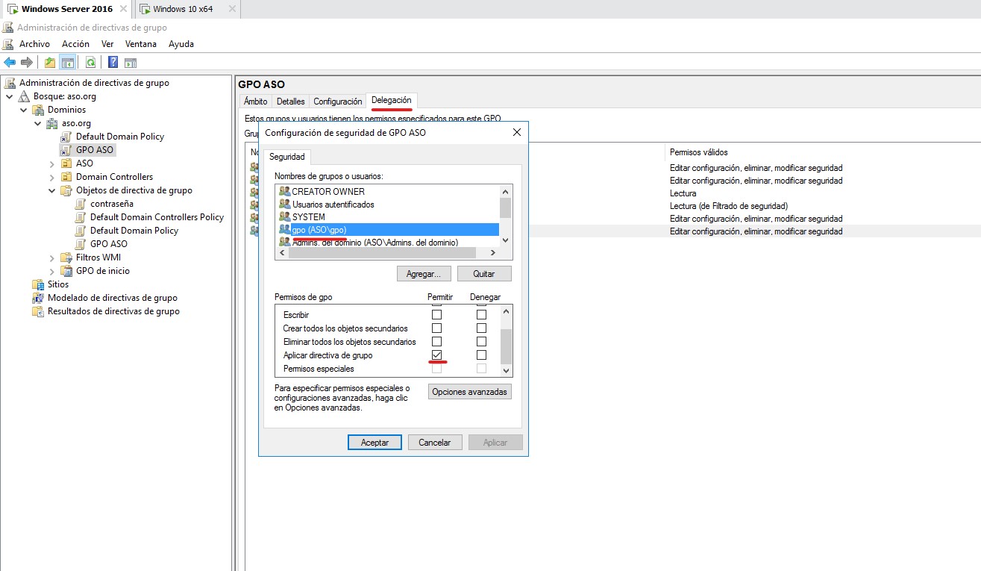Click the Filtros WMI folder icon
The image size is (981, 571).
66,258
